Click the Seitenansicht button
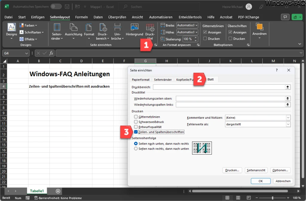The image size is (306, 201). (256, 170)
